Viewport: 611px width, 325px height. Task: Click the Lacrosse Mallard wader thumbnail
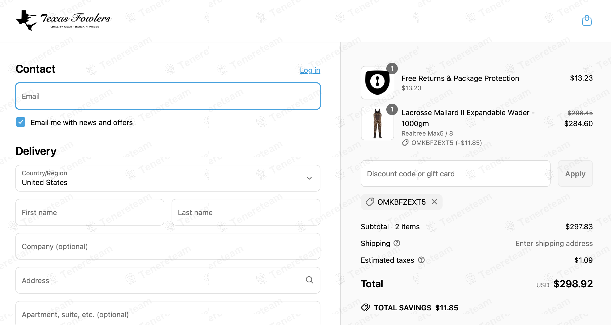point(377,123)
